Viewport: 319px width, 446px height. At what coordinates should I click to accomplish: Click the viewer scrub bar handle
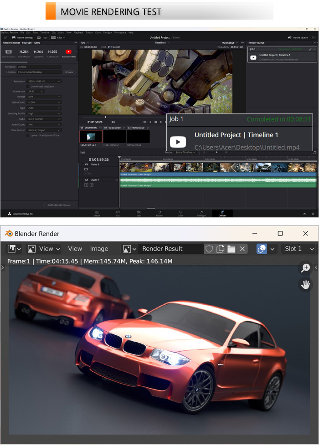click(106, 117)
